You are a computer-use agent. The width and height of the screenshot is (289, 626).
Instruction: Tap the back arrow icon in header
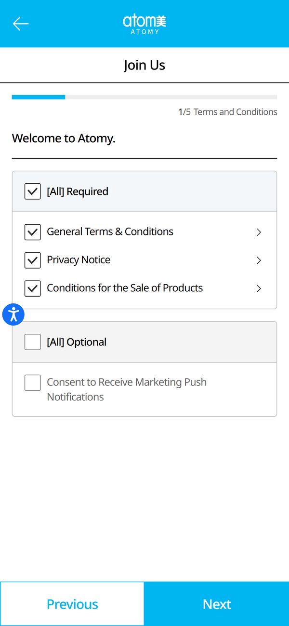pyautogui.click(x=21, y=24)
